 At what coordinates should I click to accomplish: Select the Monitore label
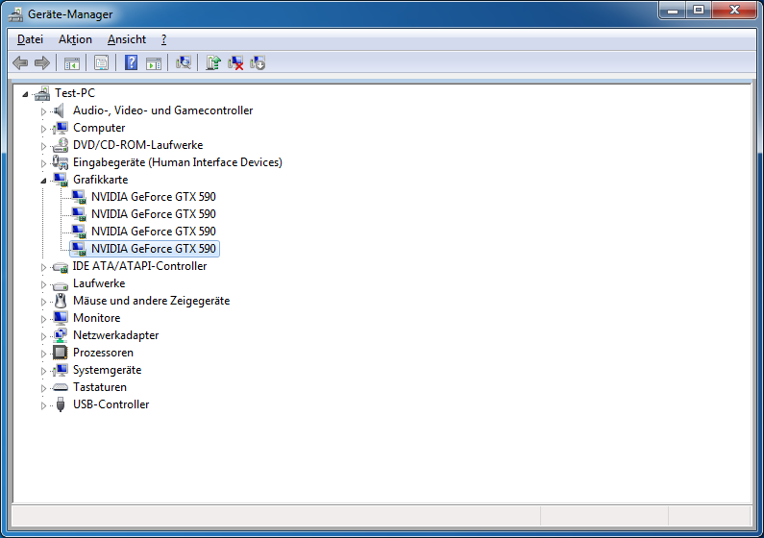(x=96, y=318)
